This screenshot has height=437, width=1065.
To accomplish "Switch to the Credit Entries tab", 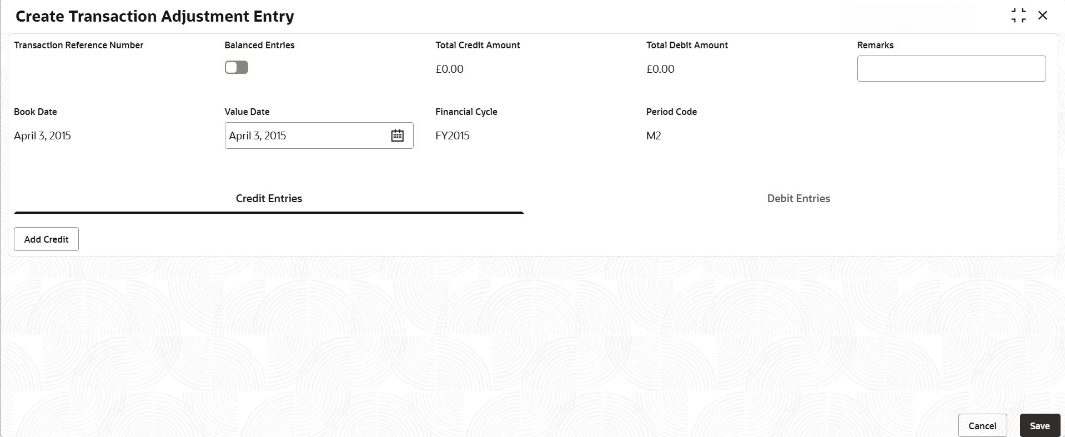I will pos(269,199).
